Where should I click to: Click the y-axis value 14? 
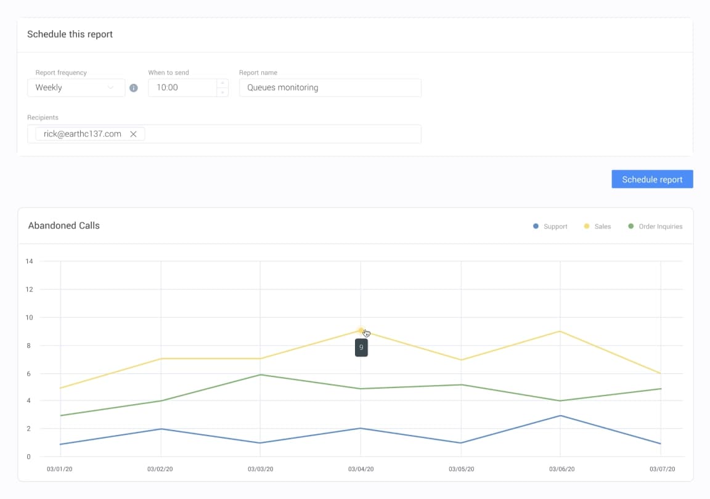[x=30, y=261]
